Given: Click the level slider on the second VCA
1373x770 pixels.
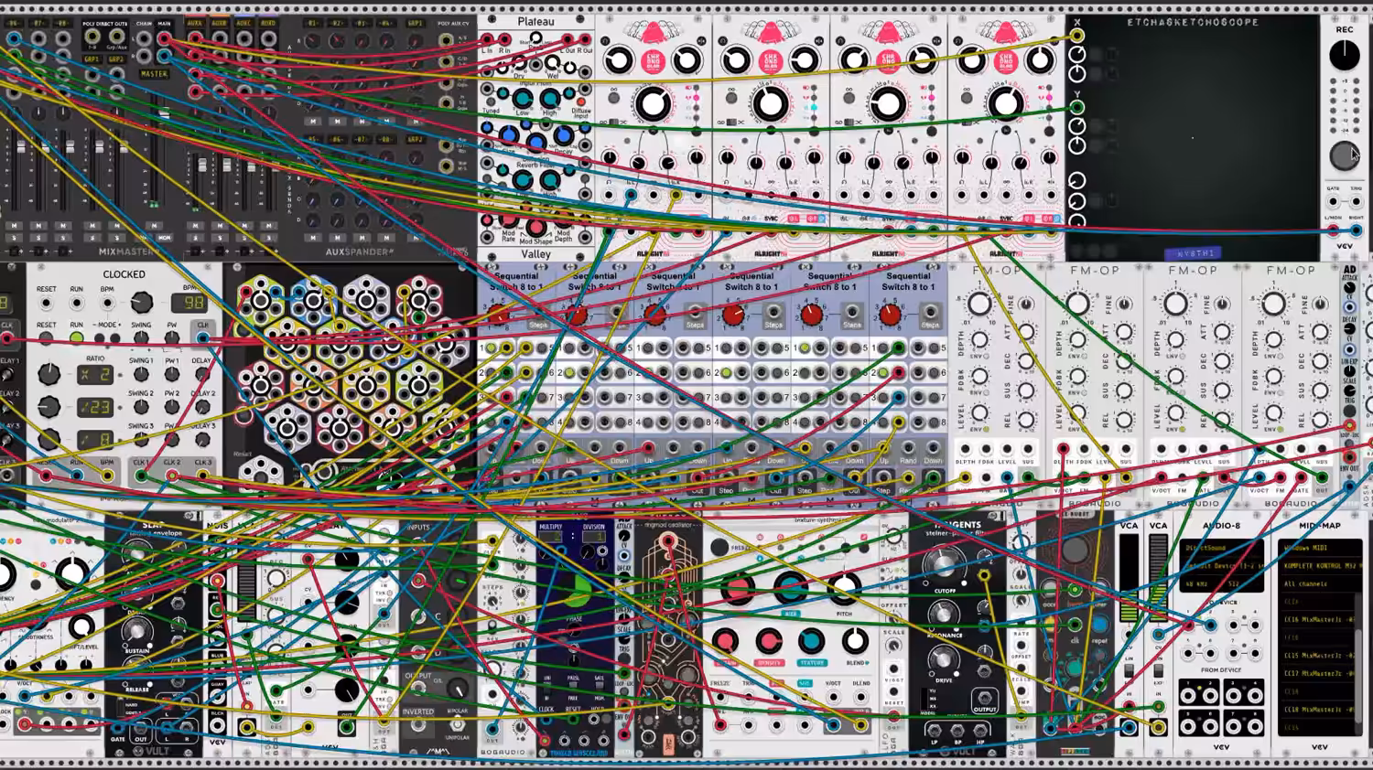Looking at the screenshot, I should (1158, 578).
